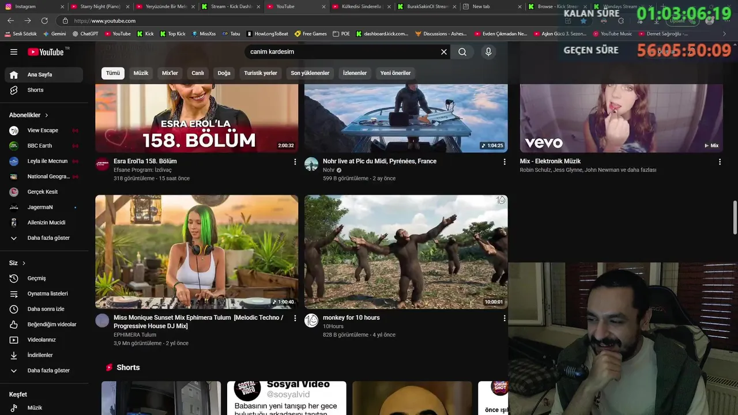The image size is (738, 415).
Task: Open Beğendiğim videolar in the sidebar
Action: (44, 325)
